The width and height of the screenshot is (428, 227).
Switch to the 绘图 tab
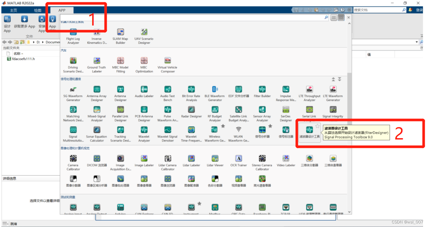(x=38, y=10)
